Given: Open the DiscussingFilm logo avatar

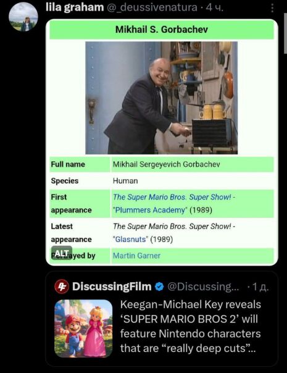Looking at the screenshot, I should (x=62, y=287).
